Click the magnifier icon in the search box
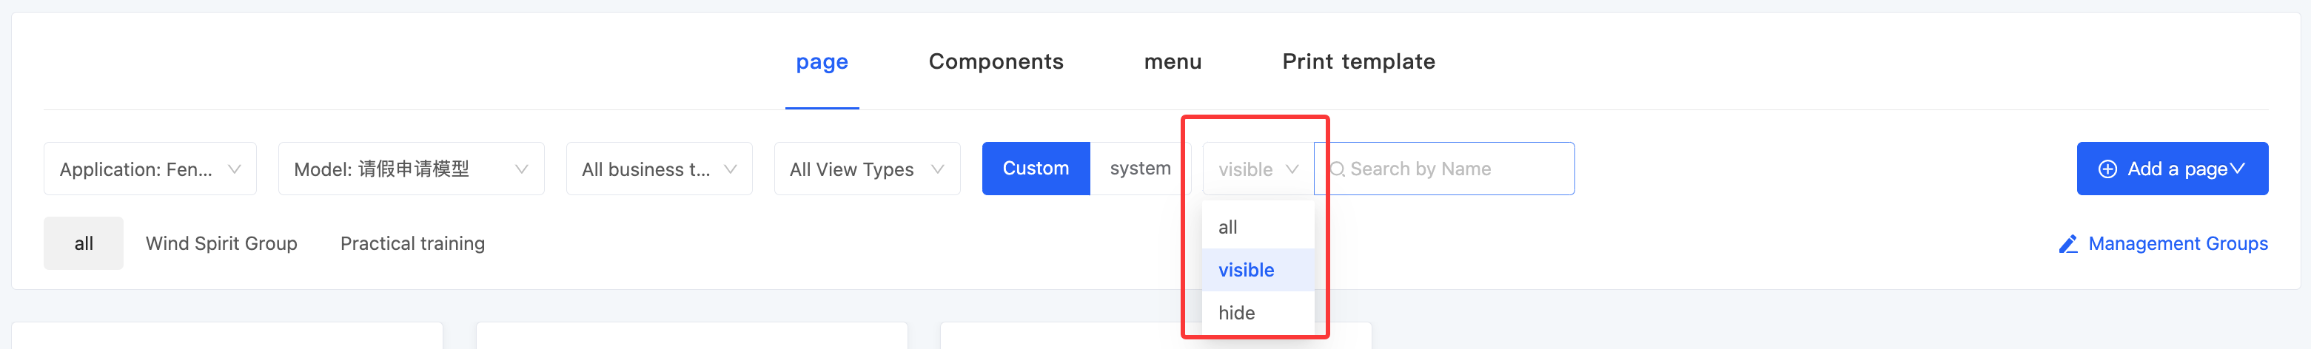 [x=1337, y=169]
